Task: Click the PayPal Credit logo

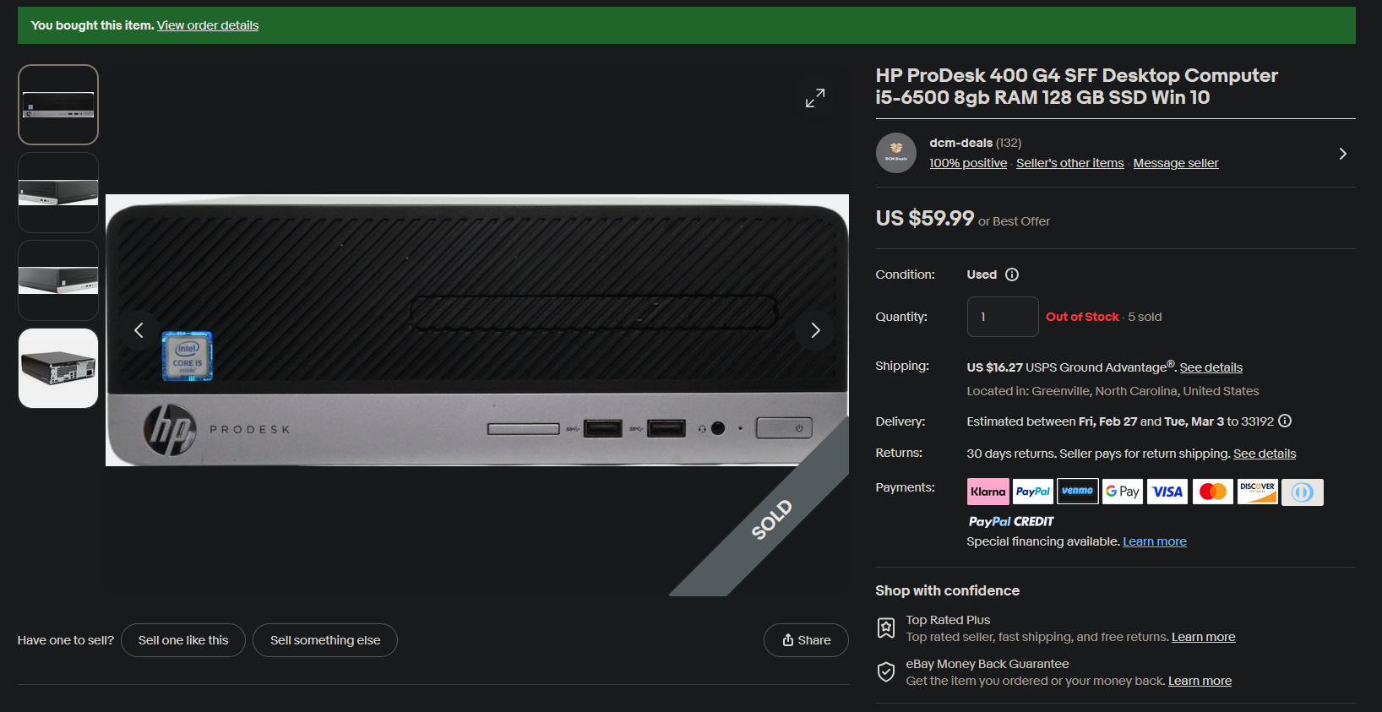Action: 1011,522
